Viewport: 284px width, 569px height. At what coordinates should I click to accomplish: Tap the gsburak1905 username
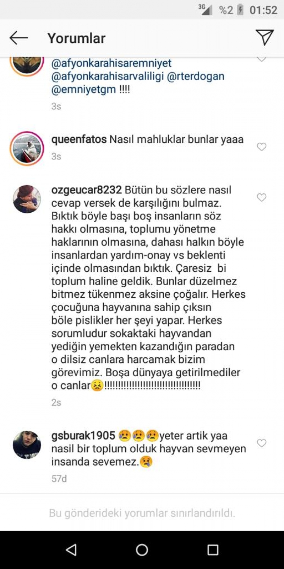pos(83,436)
